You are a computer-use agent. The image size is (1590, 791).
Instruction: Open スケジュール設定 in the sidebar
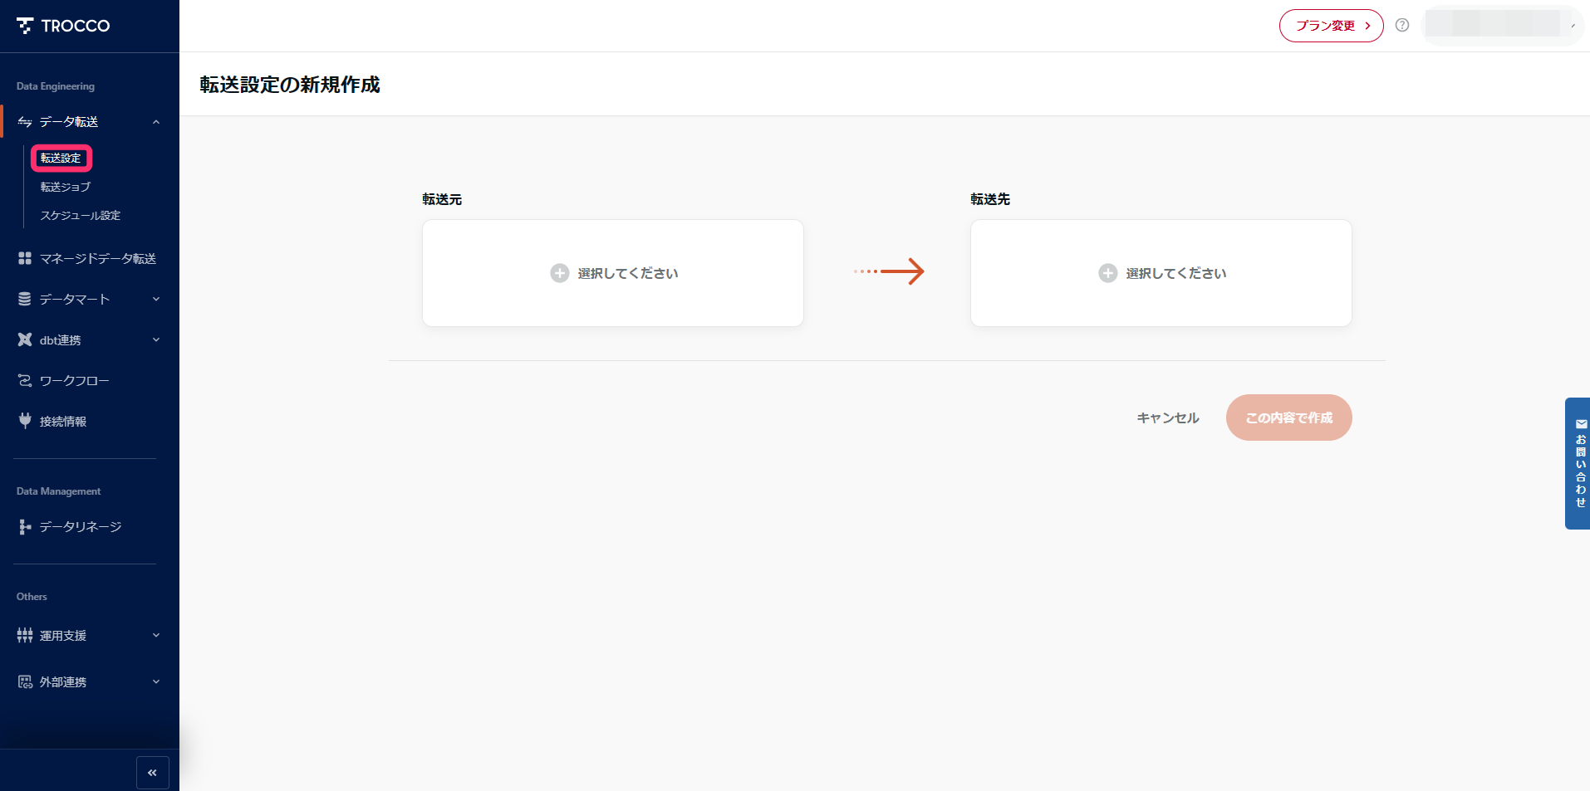pyautogui.click(x=81, y=215)
